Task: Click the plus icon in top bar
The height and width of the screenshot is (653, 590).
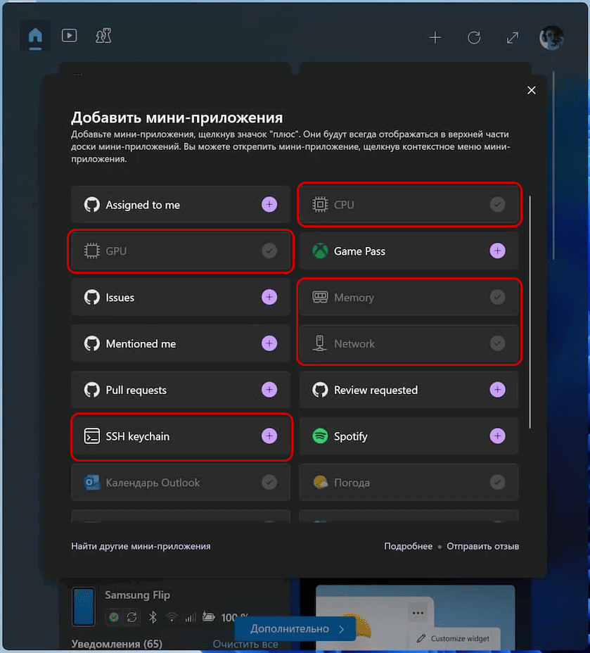Action: pyautogui.click(x=435, y=38)
